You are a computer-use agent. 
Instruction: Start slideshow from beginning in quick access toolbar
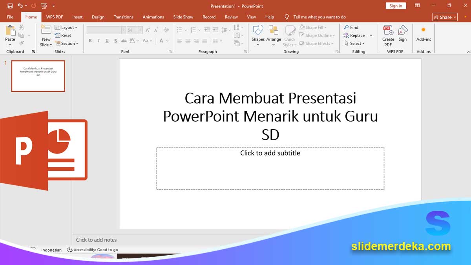[44, 6]
